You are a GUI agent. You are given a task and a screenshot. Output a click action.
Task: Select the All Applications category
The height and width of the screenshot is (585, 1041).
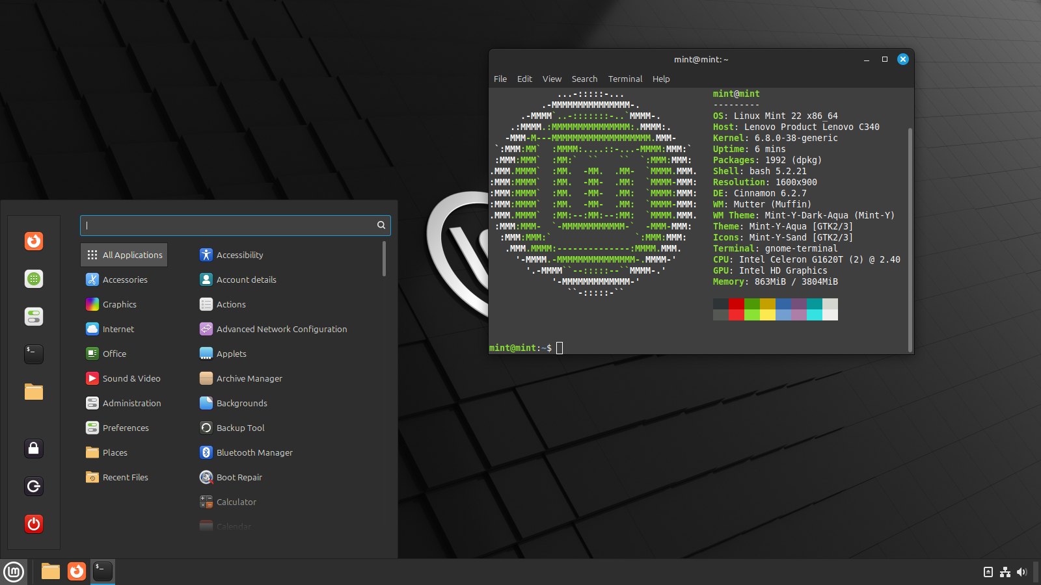click(x=124, y=255)
